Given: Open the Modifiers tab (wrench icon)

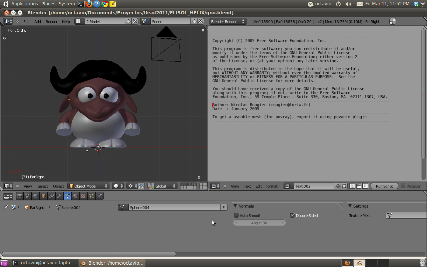Looking at the screenshot, I should click(x=59, y=196).
